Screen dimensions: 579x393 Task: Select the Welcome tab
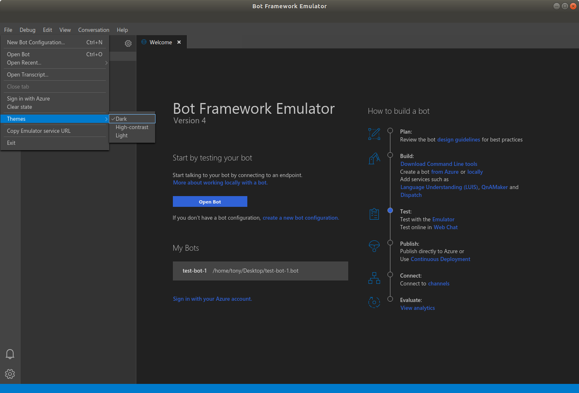(162, 42)
